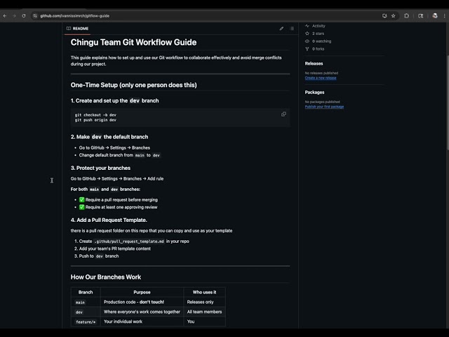Open the browser profile avatar

coord(435,16)
